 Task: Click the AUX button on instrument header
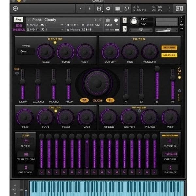point(182,25)
